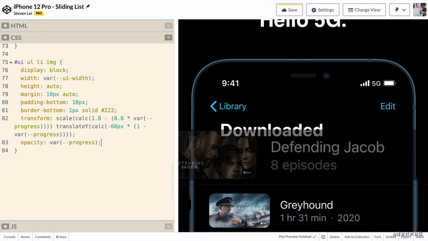428x241 pixels.
Task: Click the HTML panel title
Action: (x=19, y=26)
